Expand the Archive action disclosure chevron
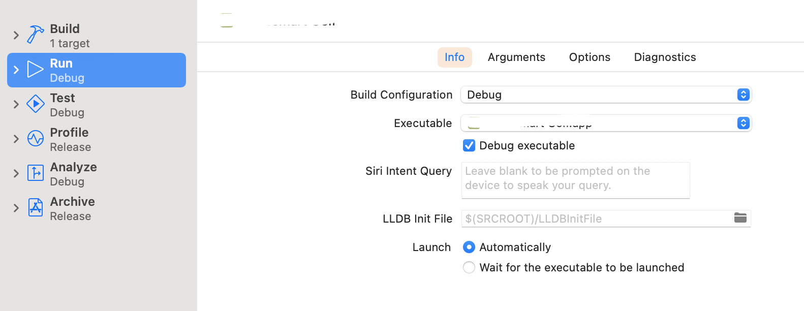The height and width of the screenshot is (311, 804). [x=16, y=208]
